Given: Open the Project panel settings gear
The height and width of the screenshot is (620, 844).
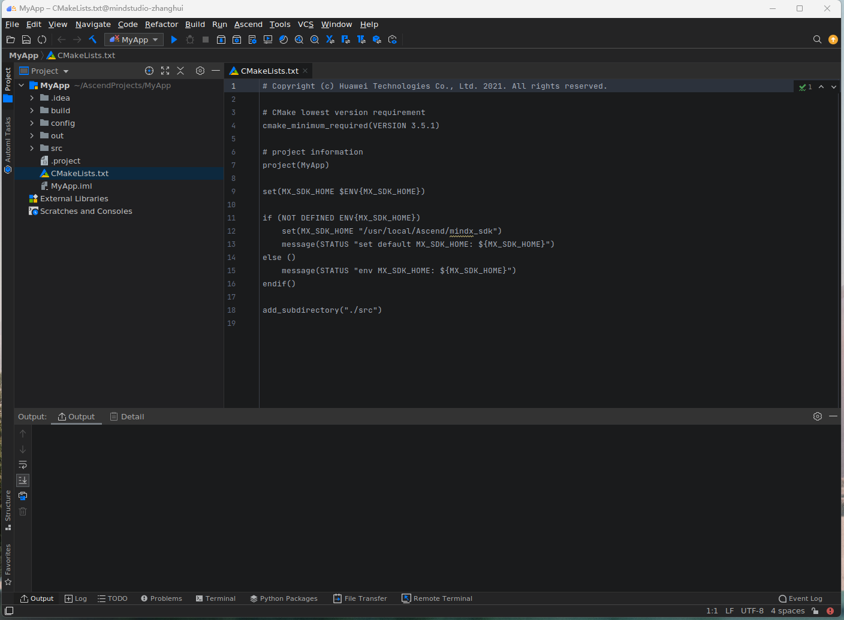Looking at the screenshot, I should (x=200, y=71).
